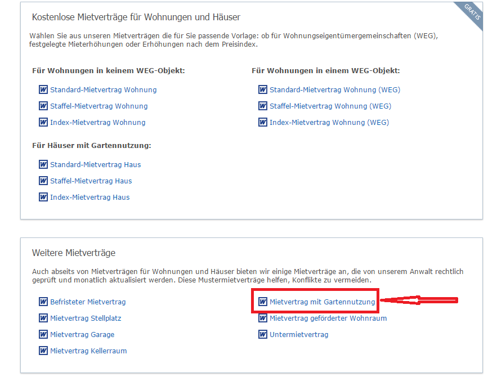This screenshot has width=497, height=377.
Task: Open Mietvertrag geförderter Wohnraum link
Action: 328,318
